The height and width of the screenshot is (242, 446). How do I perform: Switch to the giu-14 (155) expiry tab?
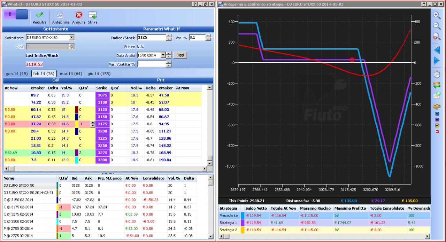click(99, 74)
